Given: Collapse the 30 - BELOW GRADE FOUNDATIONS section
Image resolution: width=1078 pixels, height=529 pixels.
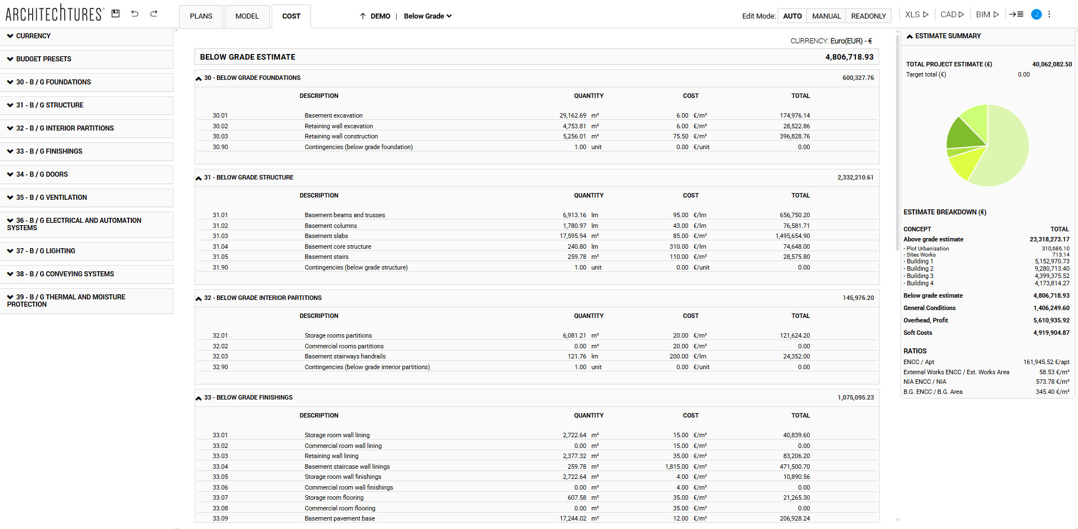Looking at the screenshot, I should coord(198,78).
